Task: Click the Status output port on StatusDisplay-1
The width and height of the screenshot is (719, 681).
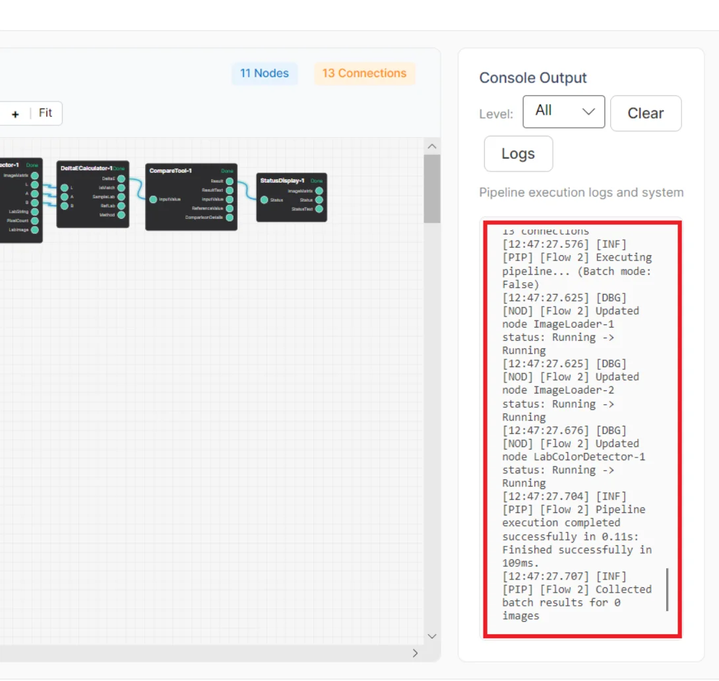Action: 319,200
